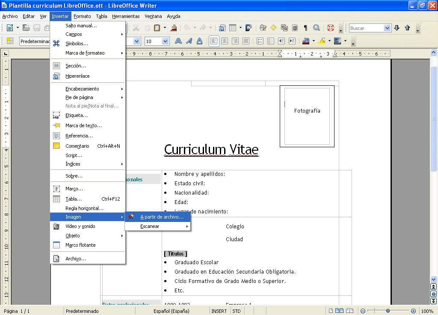Apply Bold with the A icon
Image resolution: width=438 pixels, height=315 pixels.
[178, 41]
